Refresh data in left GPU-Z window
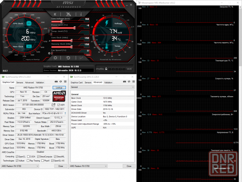 61,82
